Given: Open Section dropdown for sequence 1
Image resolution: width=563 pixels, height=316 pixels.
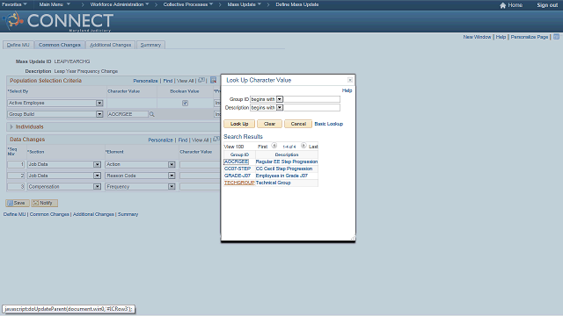Looking at the screenshot, I should [97, 164].
